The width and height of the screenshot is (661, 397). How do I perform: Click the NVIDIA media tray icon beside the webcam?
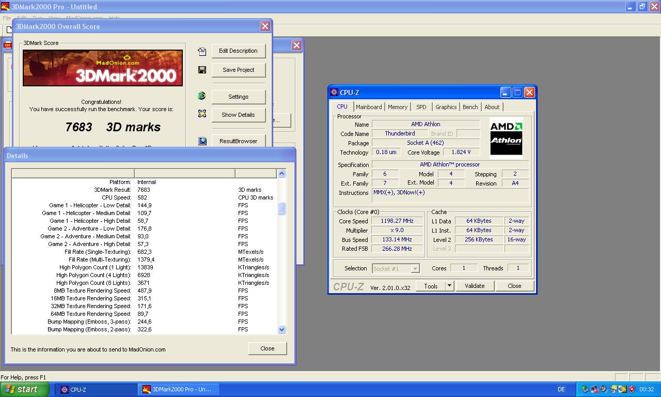pyautogui.click(x=613, y=389)
